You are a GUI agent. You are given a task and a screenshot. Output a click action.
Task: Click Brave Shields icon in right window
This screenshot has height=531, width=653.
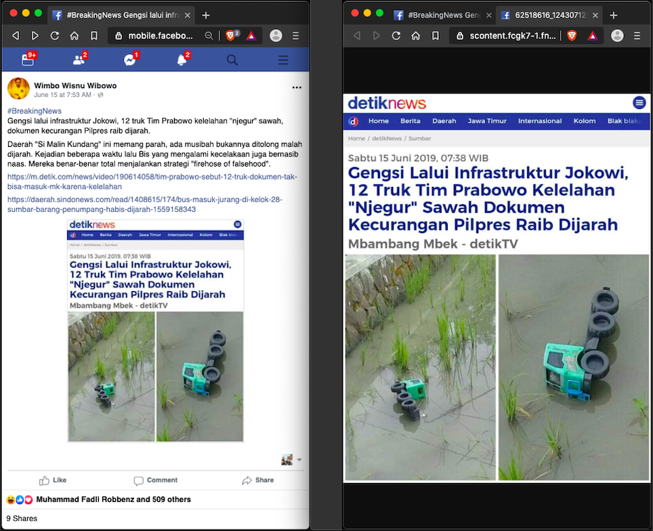pos(572,36)
